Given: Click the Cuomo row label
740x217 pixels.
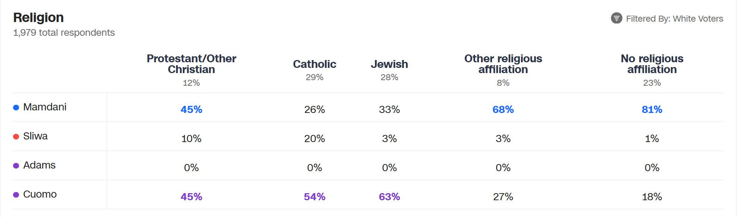Looking at the screenshot, I should (x=40, y=194).
